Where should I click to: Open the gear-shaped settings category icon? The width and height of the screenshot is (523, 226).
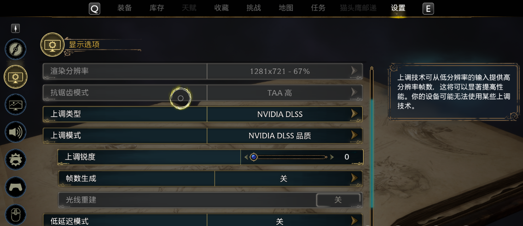tap(15, 160)
